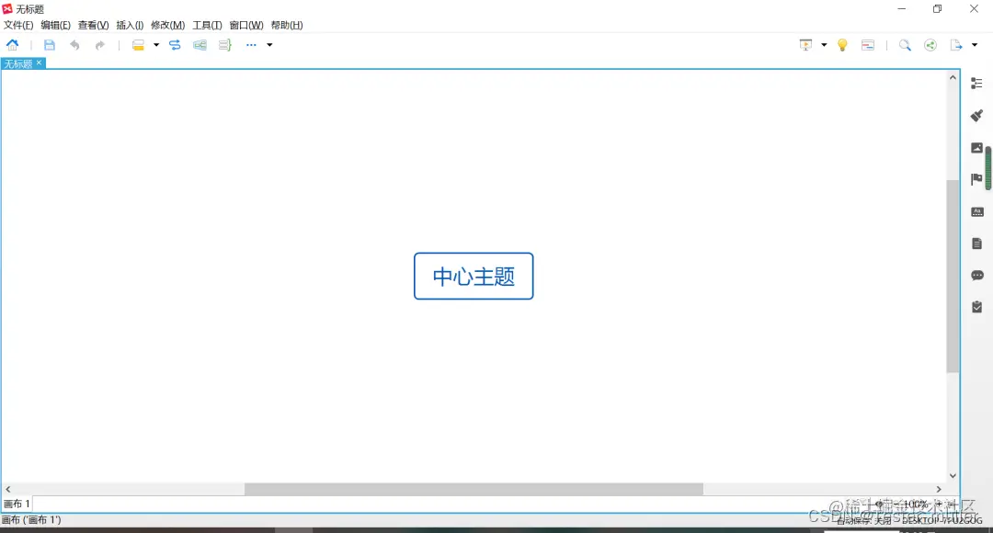Open the Format paintbrush panel

tap(976, 115)
